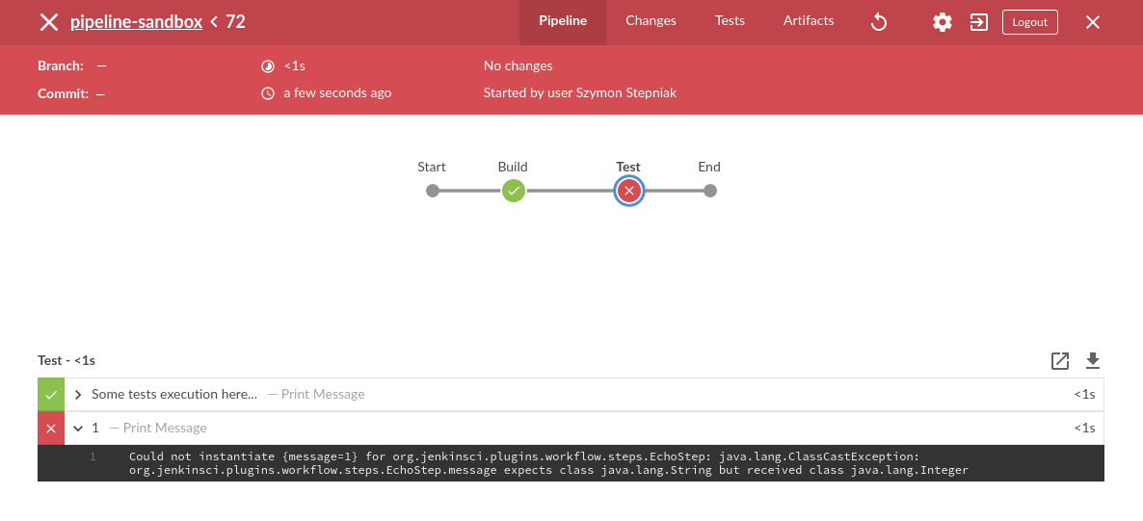This screenshot has height=521, width=1143.
Task: Open the pipeline-sandbox link
Action: [x=136, y=21]
